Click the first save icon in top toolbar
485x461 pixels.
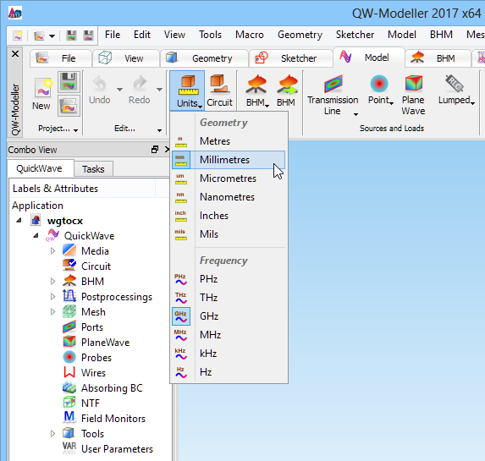pos(71,36)
